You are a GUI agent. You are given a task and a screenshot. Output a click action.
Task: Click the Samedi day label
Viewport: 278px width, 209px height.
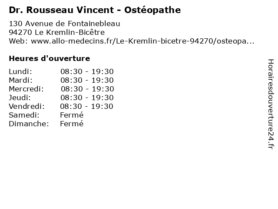click(24, 115)
